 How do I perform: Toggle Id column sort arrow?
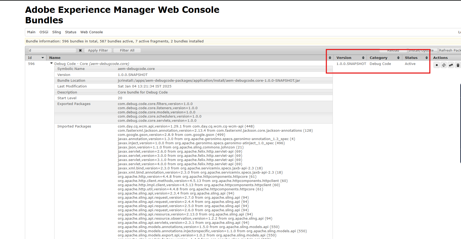click(x=42, y=58)
